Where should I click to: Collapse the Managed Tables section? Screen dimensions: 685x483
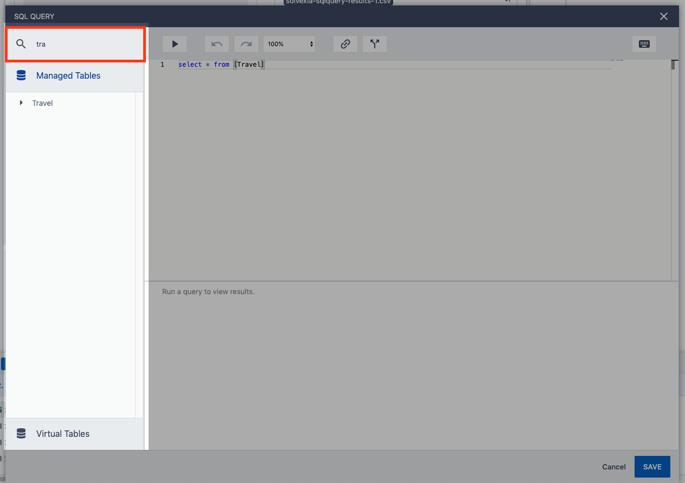68,75
